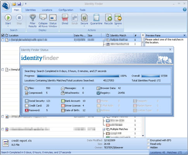Click the save disk quick-access icon
The image size is (188, 155).
pos(19,4)
